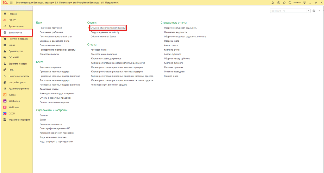The width and height of the screenshot is (324, 173).
Task: Select Зарплата и кадры in sidebar
Action: point(17,64)
